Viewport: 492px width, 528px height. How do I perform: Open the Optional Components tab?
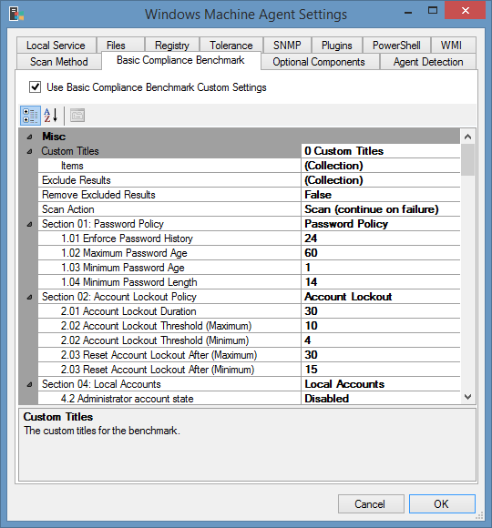(x=320, y=62)
